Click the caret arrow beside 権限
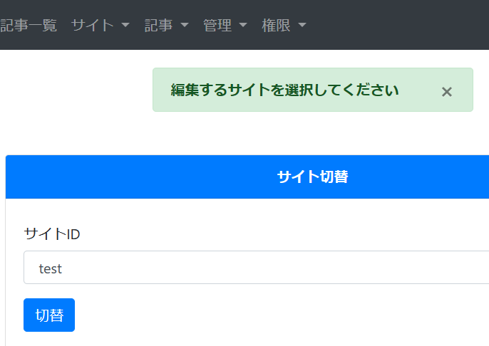The image size is (489, 346). point(302,26)
